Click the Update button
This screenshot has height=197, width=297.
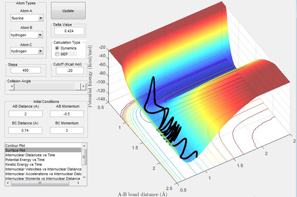pyautogui.click(x=68, y=11)
